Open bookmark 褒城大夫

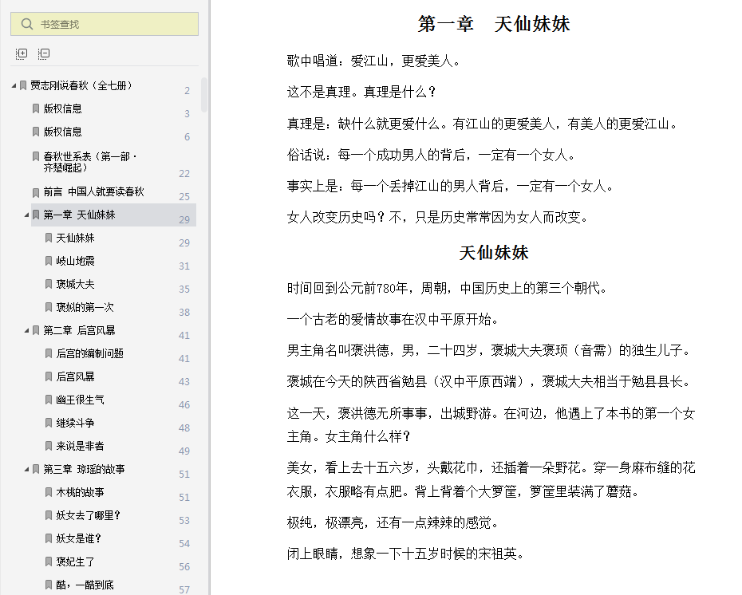pyautogui.click(x=75, y=284)
